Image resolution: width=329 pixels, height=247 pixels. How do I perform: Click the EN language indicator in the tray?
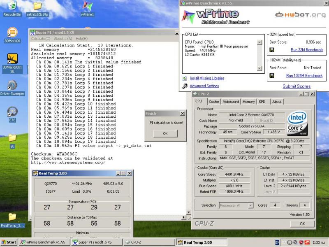[x=277, y=242]
